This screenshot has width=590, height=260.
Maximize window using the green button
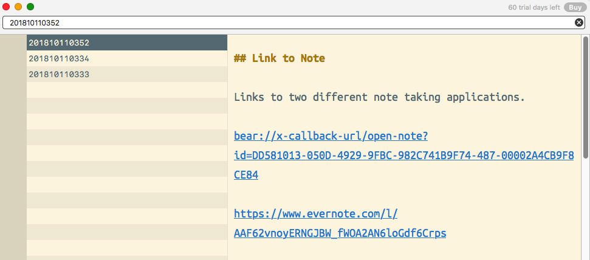[x=30, y=7]
